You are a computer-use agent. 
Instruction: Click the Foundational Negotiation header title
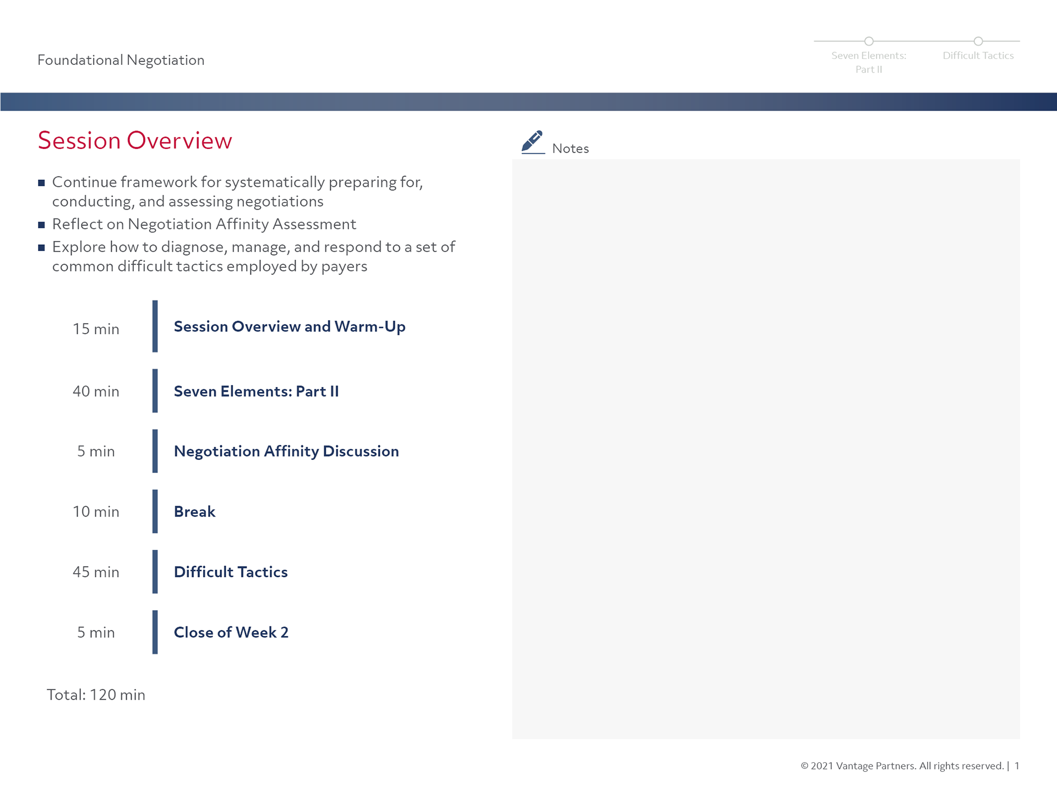point(121,60)
